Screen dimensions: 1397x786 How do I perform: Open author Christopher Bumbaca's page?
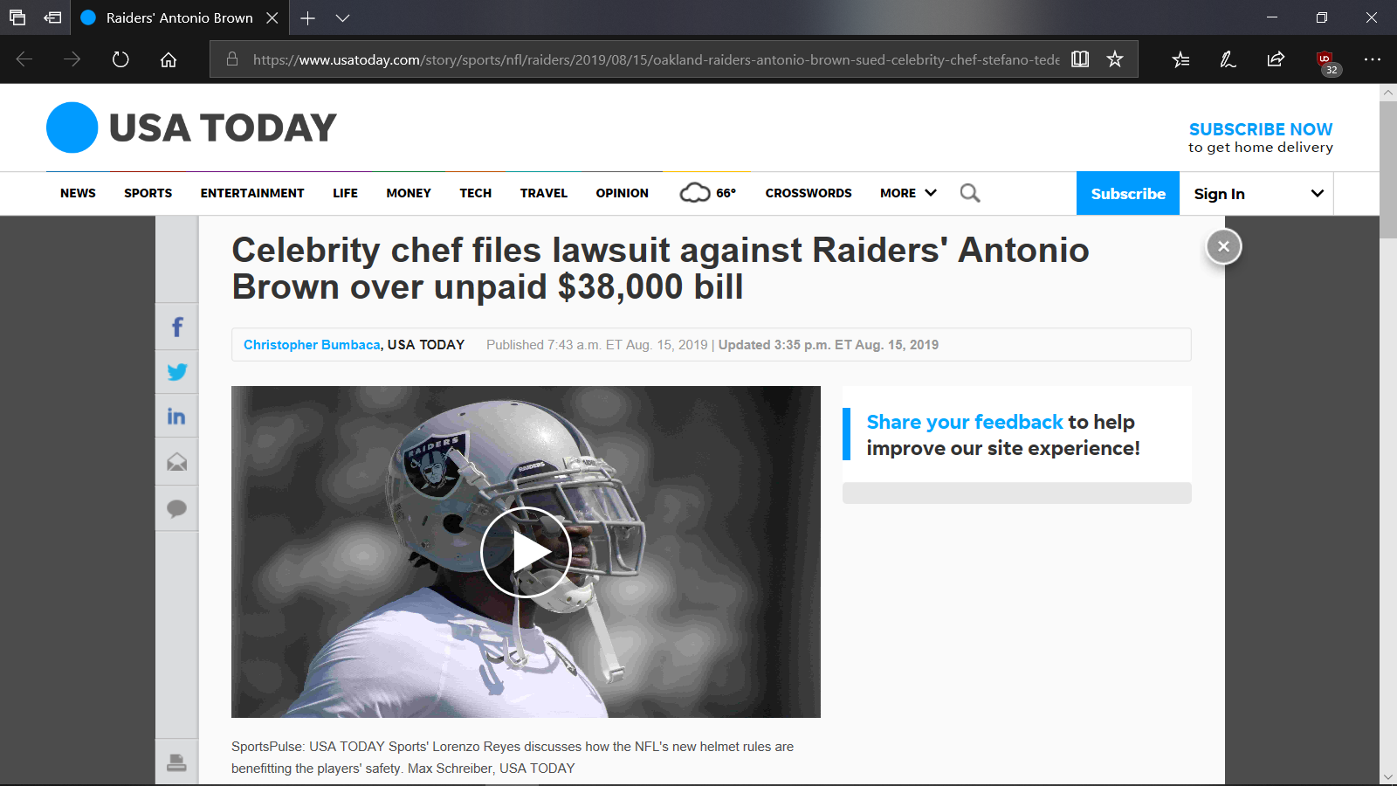coord(312,345)
